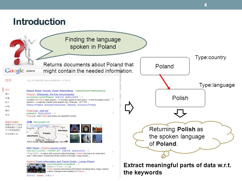Choose 搜尋所有網站 search-scope option
The width and height of the screenshot is (242, 181).
click(x=12, y=122)
